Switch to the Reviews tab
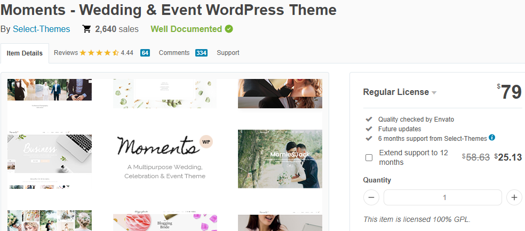 point(66,53)
